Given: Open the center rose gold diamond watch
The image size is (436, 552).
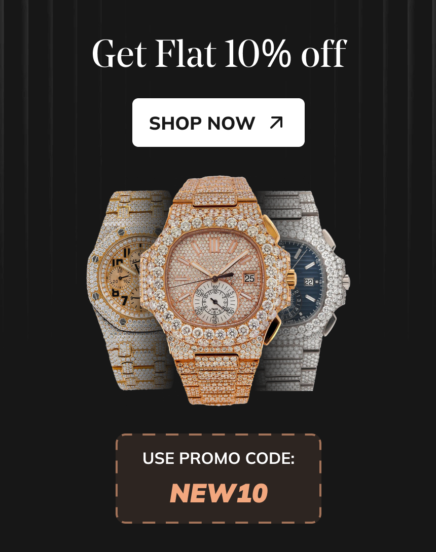Looking at the screenshot, I should pyautogui.click(x=217, y=291).
